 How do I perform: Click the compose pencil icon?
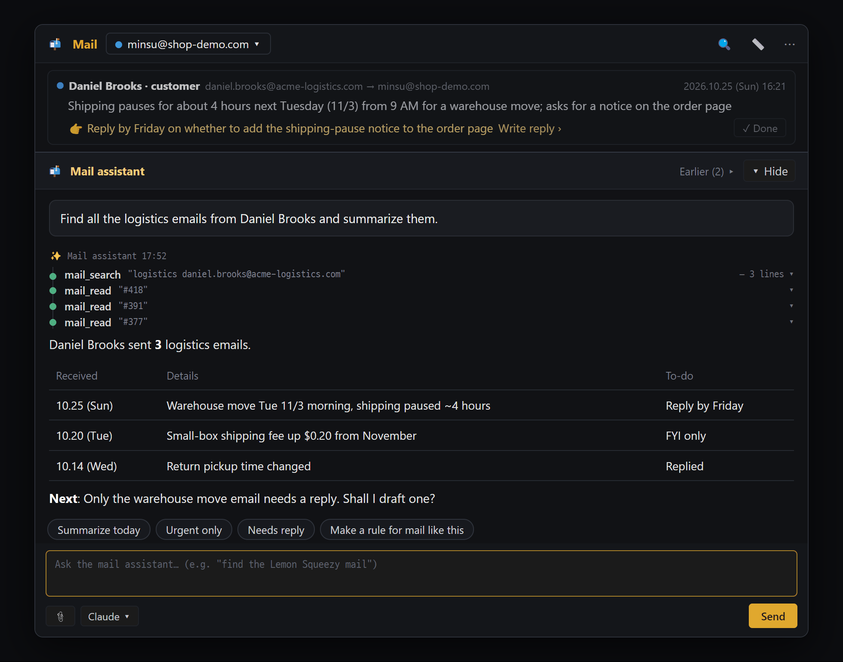point(758,44)
